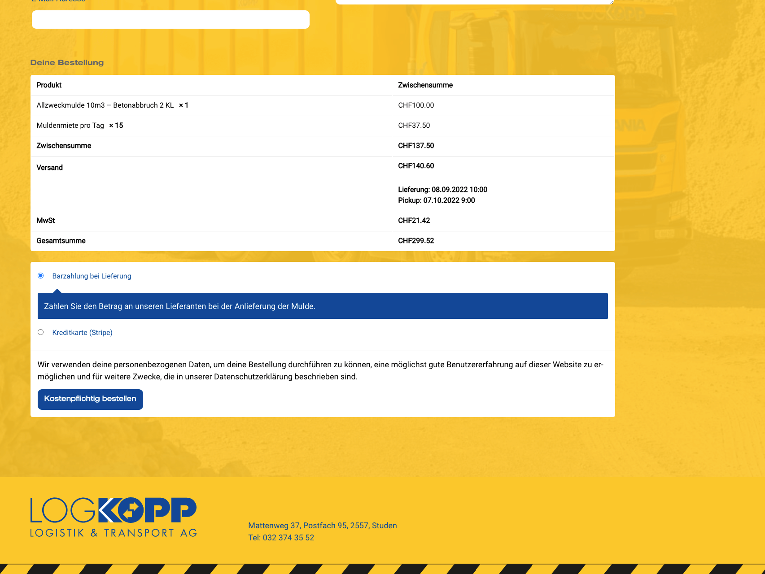The image size is (765, 574).
Task: Click the Versand cost CHF140.60
Action: pos(416,166)
